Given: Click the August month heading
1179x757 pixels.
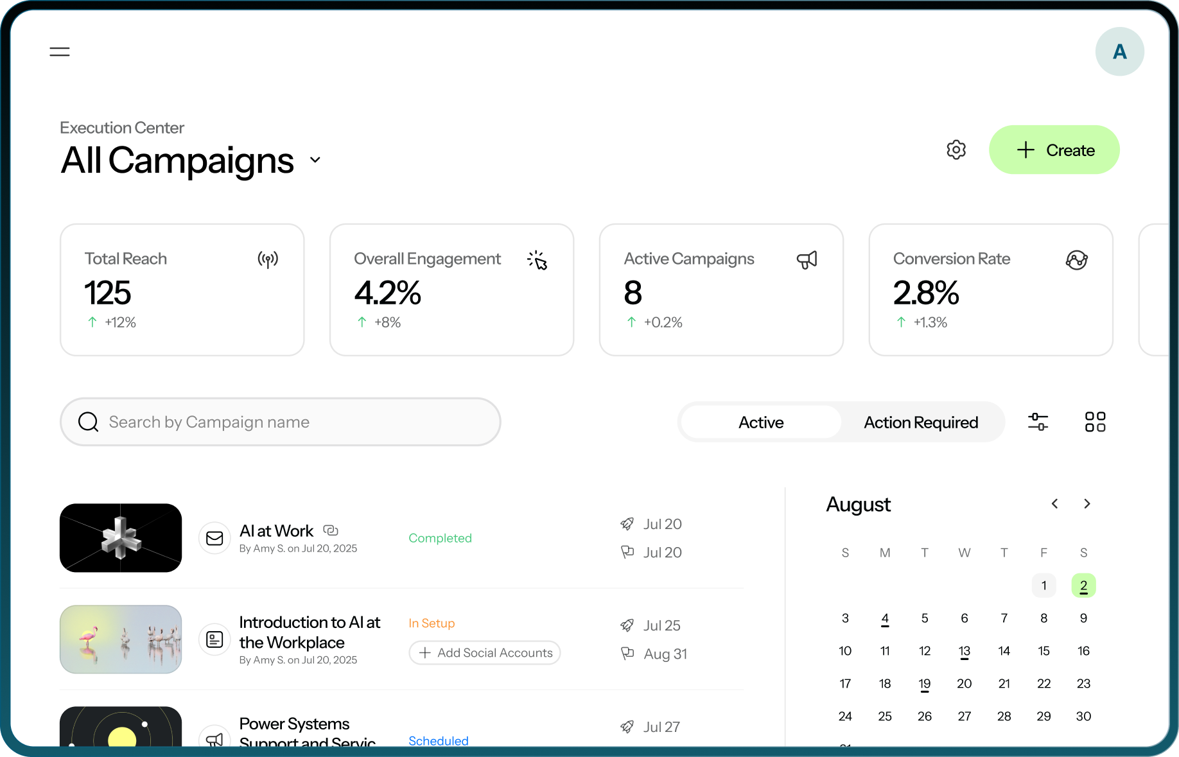Looking at the screenshot, I should click(858, 505).
